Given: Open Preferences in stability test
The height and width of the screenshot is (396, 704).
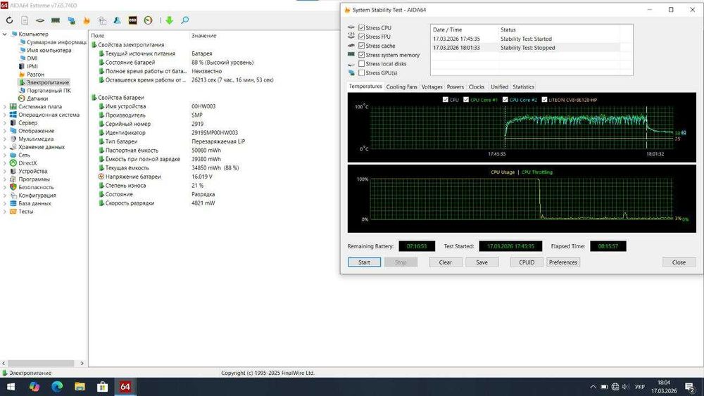Looking at the screenshot, I should coord(563,262).
